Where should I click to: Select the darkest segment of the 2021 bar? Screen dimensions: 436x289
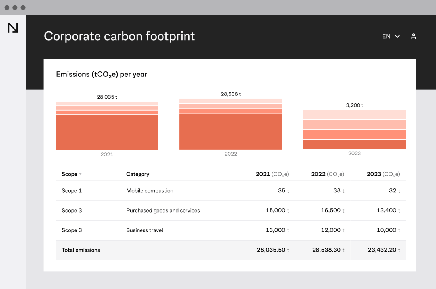pos(107,132)
